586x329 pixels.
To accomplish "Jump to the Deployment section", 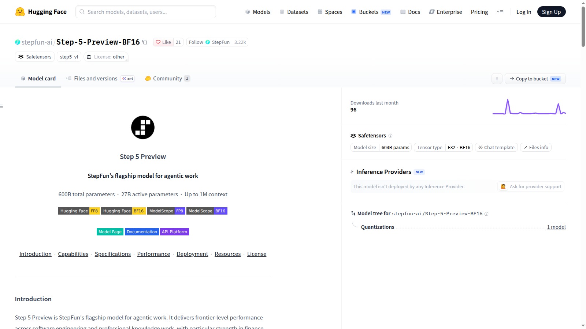I will [x=192, y=254].
